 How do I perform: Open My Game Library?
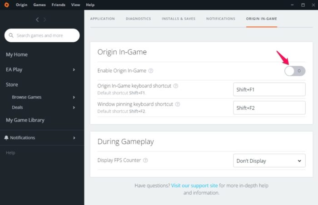25,120
